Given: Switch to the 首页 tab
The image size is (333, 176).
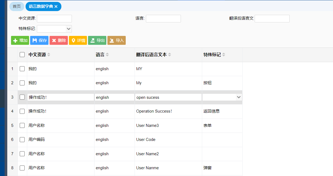Looking at the screenshot, I should pos(17,6).
